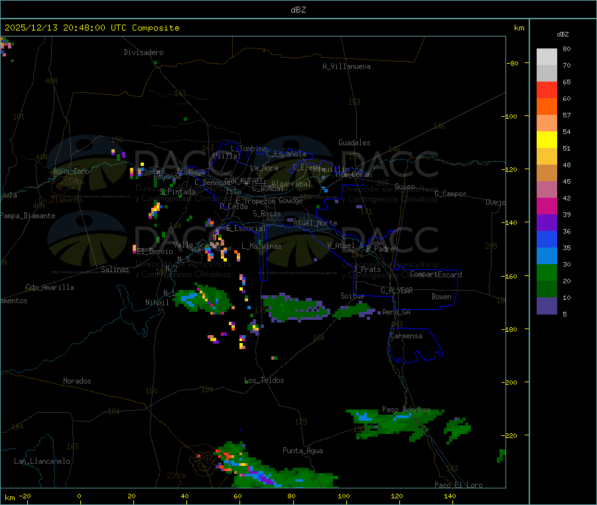
Task: Click the 'Paso_Barroso' label
Action: tap(406, 409)
